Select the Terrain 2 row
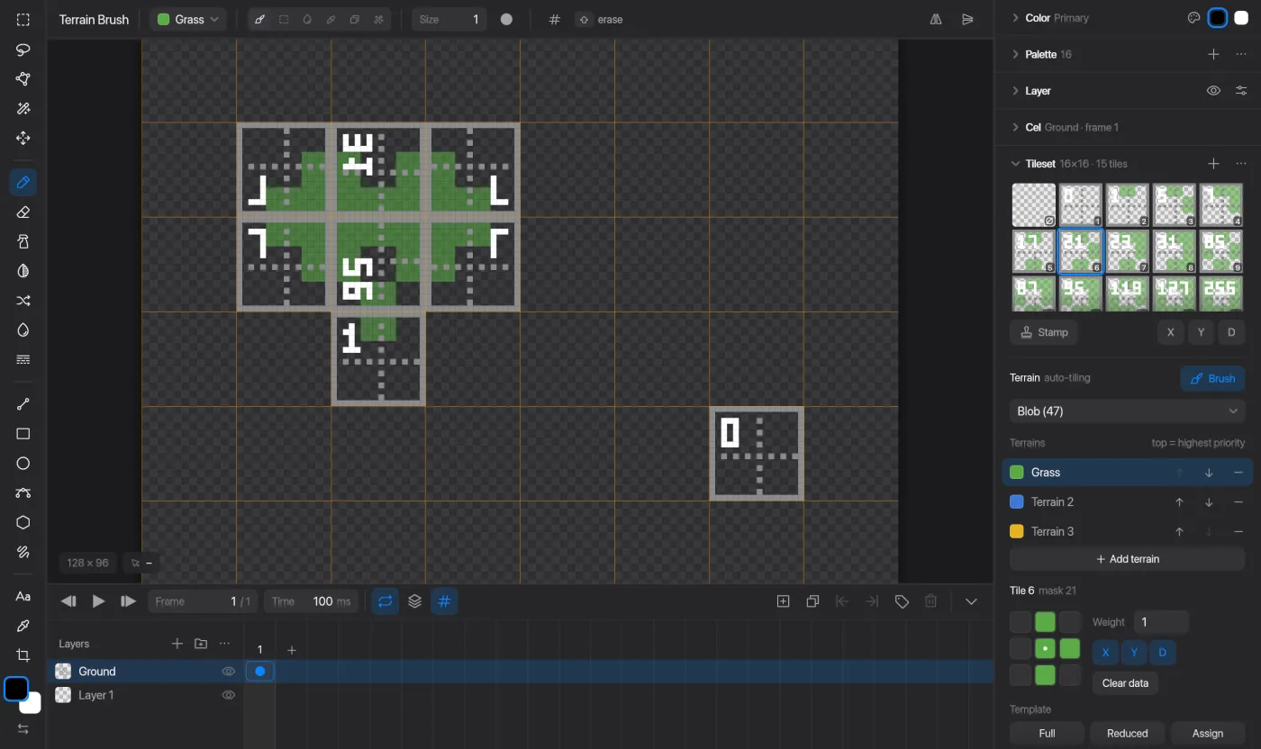Image resolution: width=1261 pixels, height=749 pixels. click(1128, 502)
